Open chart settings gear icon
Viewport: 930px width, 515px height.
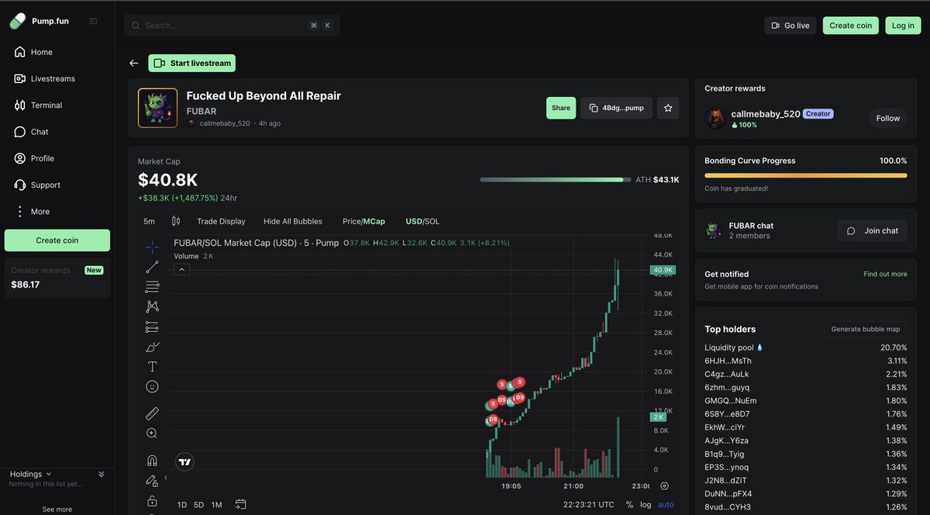[664, 486]
